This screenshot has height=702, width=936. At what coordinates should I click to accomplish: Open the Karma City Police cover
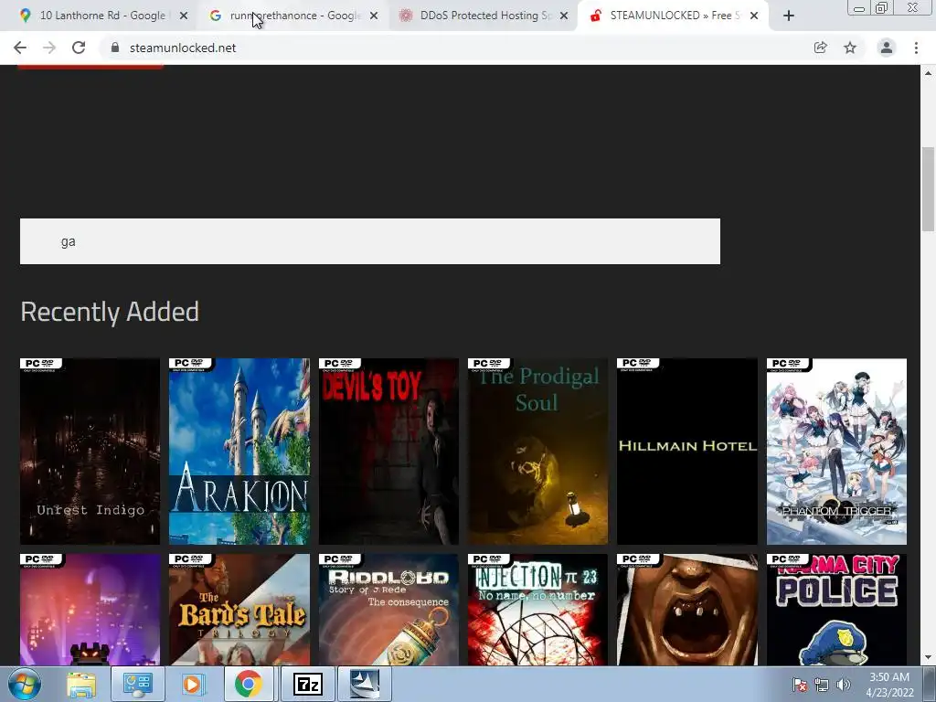(836, 610)
